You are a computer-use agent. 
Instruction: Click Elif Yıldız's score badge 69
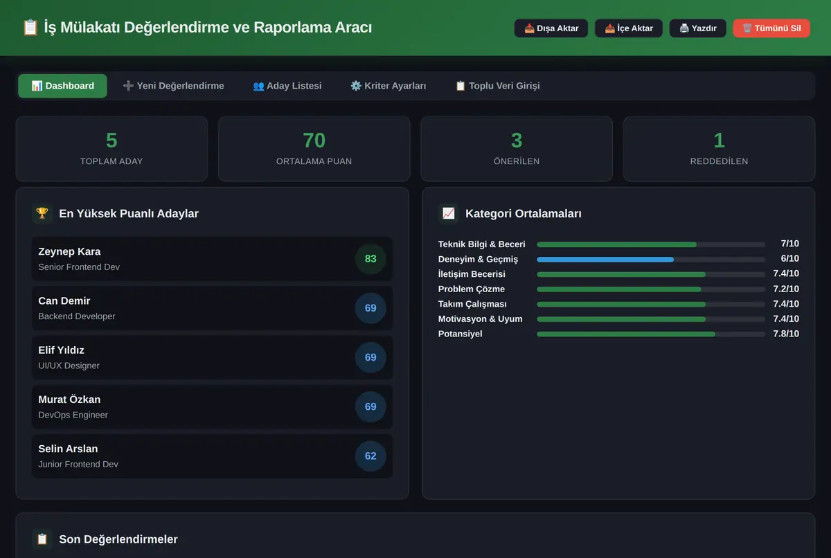click(x=370, y=357)
